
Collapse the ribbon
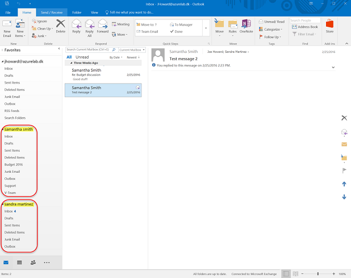coord(346,43)
